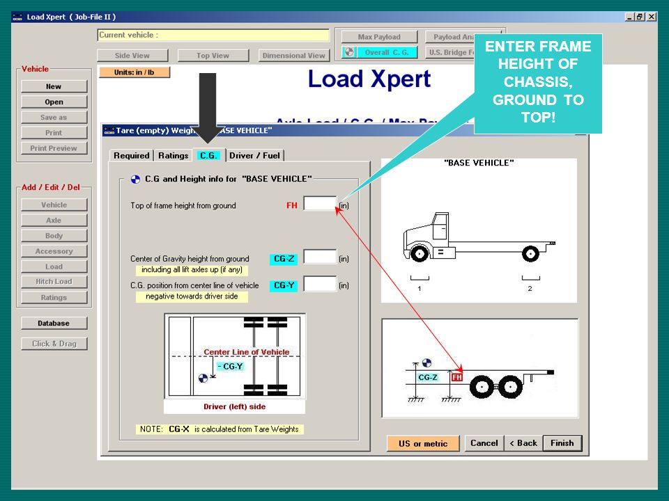Click the globe icon beside Overall C.G.
The height and width of the screenshot is (501, 669).
tap(349, 52)
